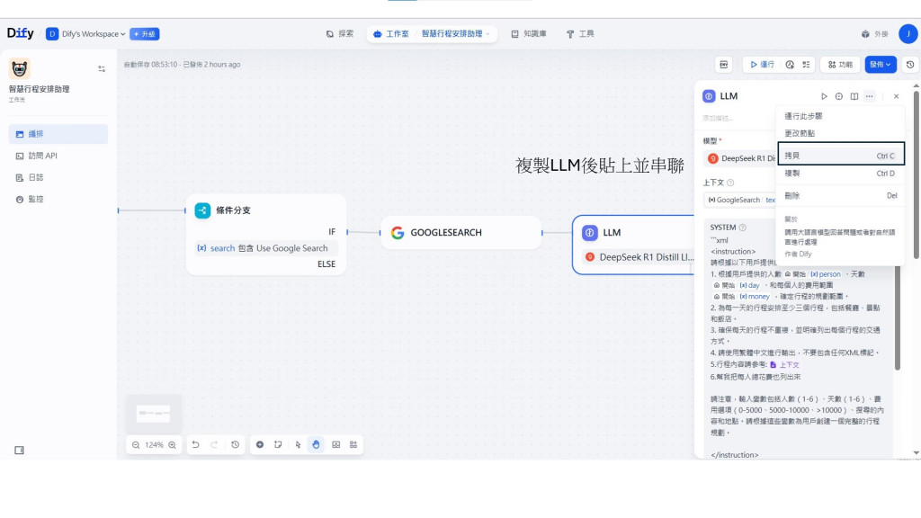The image size is (921, 518).
Task: Zoom in the canvas
Action: [x=172, y=445]
